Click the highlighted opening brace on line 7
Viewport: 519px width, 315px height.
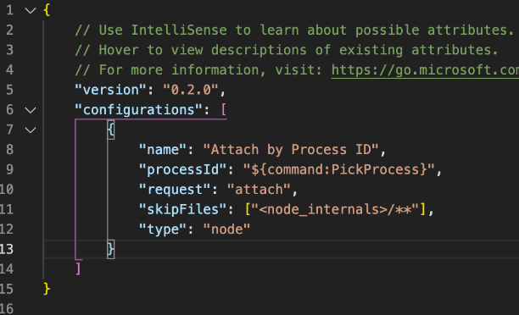pyautogui.click(x=111, y=130)
